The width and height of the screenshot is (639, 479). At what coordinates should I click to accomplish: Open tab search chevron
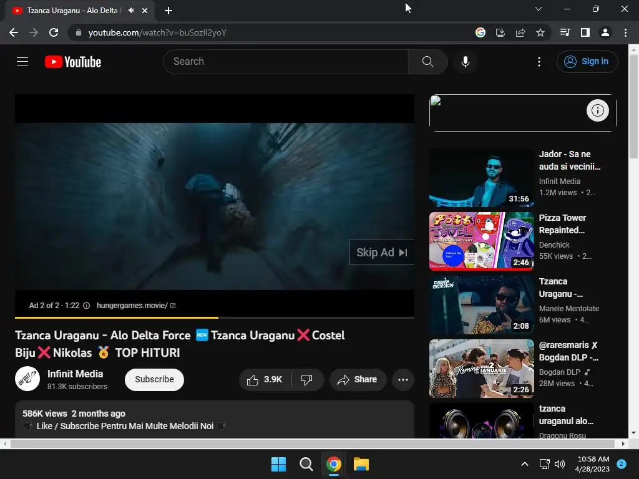point(539,9)
